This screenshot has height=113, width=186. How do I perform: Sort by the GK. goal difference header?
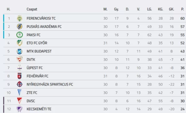pos(171,9)
